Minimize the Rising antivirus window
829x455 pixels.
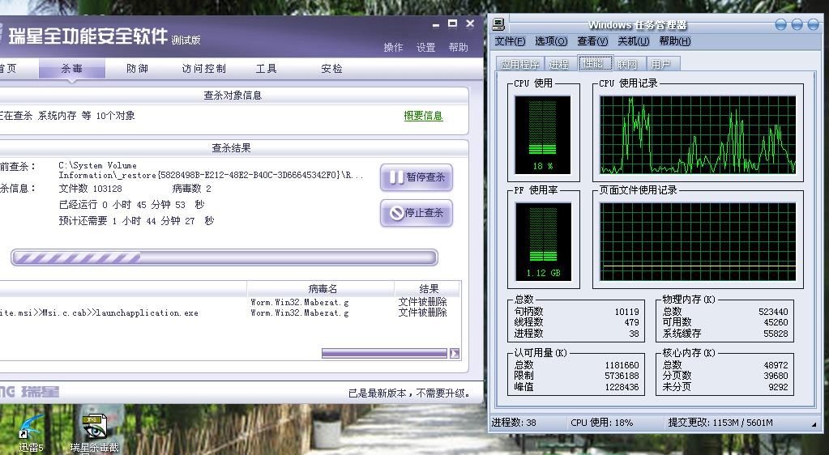436,24
